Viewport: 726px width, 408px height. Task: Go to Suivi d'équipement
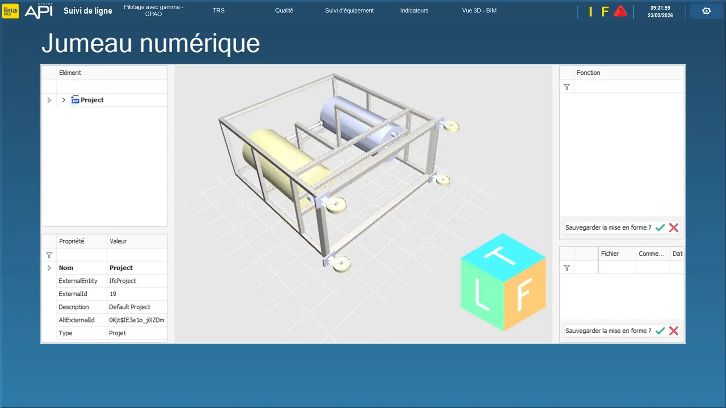349,11
